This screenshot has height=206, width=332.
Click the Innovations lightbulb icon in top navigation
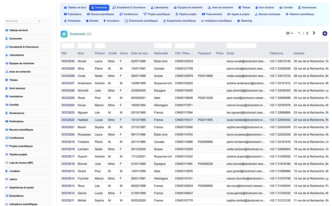coord(105,21)
